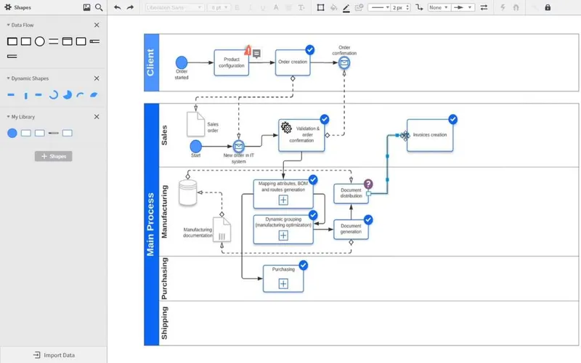Select the Client pool header
Screen dimensions: 581x363
(x=151, y=62)
